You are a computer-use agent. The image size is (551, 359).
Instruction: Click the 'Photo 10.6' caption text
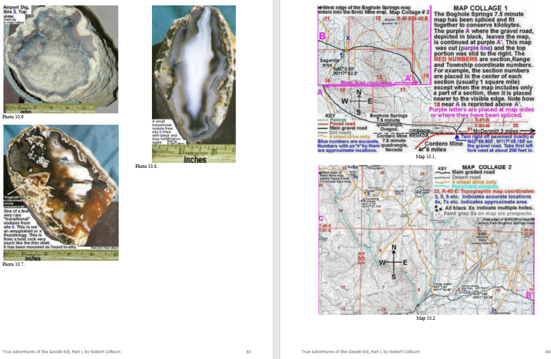click(x=13, y=117)
